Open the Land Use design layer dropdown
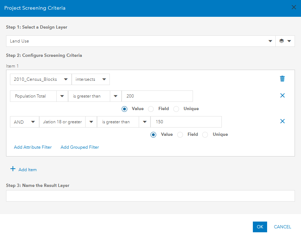This screenshot has height=238, width=301. pyautogui.click(x=270, y=41)
